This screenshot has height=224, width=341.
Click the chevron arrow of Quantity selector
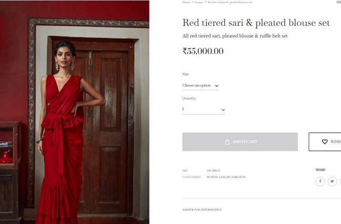pos(223,110)
